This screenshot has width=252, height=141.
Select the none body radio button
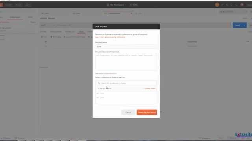click(42, 37)
